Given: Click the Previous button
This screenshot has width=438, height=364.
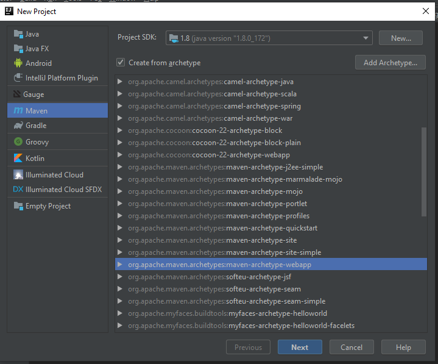Looking at the screenshot, I should [x=248, y=347].
